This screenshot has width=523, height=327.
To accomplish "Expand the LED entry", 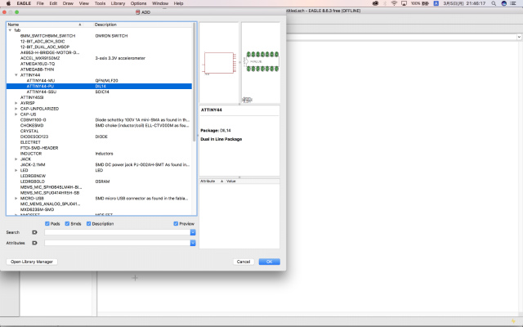I will click(16, 171).
